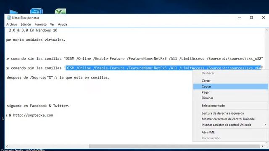Close the Bloc de notas window

264,18
